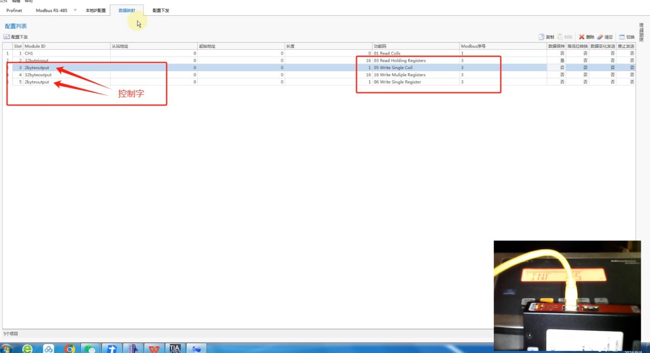
Task: Open the Baidu cloud taskbar icon
Action: [x=48, y=349]
